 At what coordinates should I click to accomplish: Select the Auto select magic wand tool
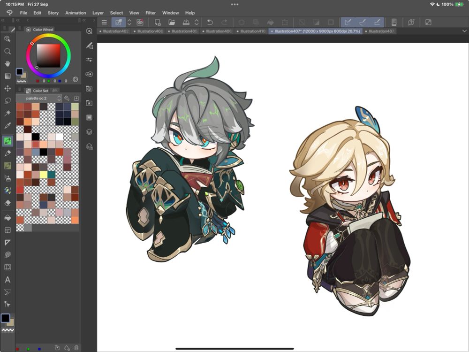click(8, 113)
